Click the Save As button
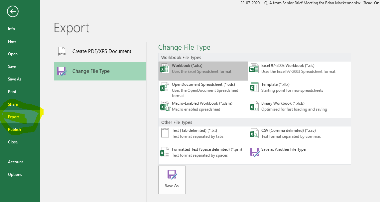 [x=172, y=179]
